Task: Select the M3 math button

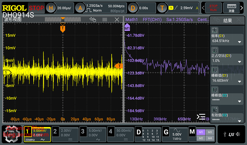Action: (210, 132)
